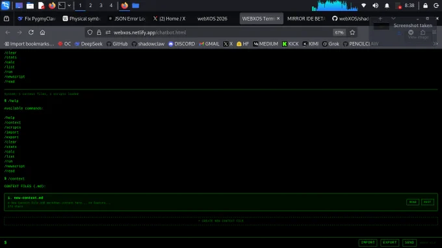The height and width of the screenshot is (248, 442).
Task: Show site security padlock info
Action: [99, 32]
